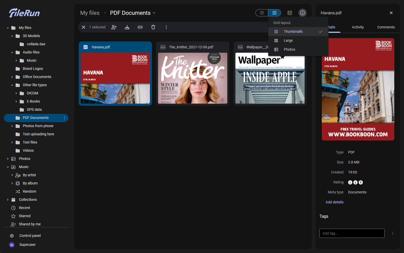Click the Documents meta type value
The width and height of the screenshot is (404, 253).
(357, 192)
